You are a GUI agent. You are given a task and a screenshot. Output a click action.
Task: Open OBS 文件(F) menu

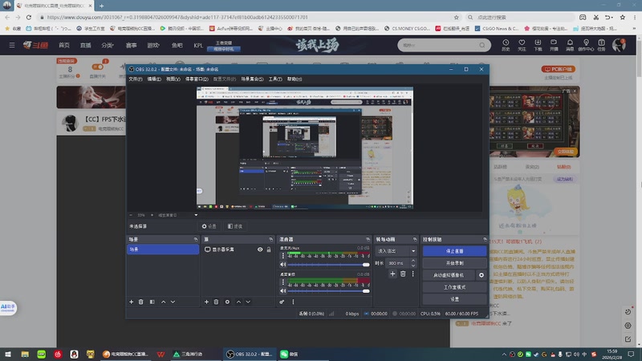click(x=136, y=79)
